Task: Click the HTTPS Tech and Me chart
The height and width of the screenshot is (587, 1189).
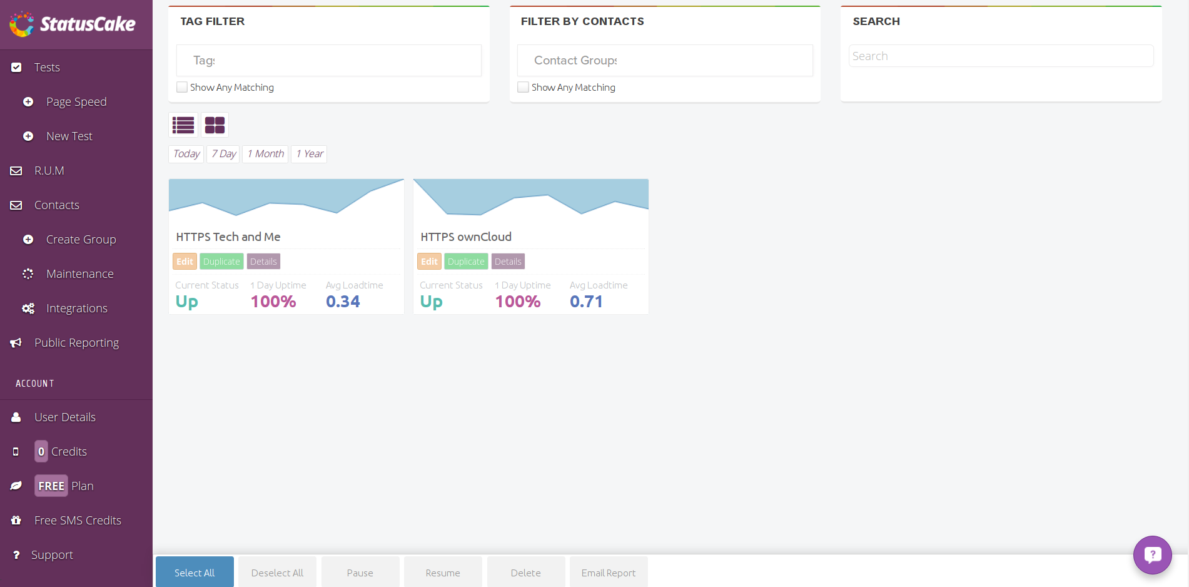Action: [x=286, y=198]
